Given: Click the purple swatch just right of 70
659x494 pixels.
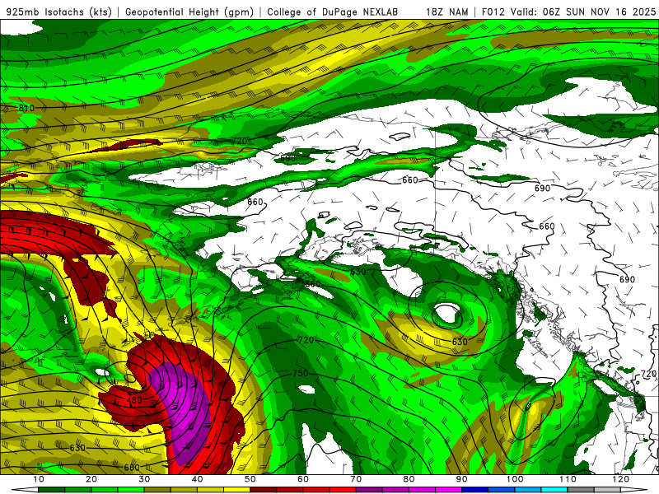Looking at the screenshot, I should [x=369, y=490].
